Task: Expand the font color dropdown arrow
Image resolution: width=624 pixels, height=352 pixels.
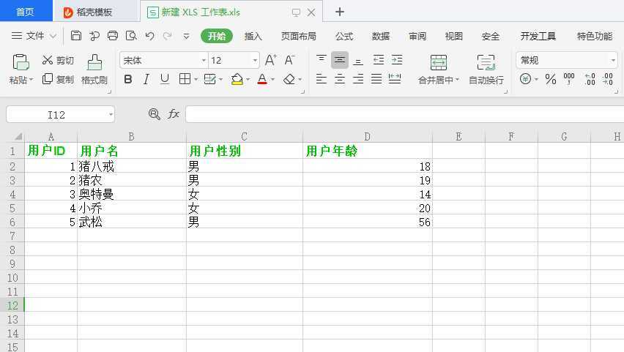Action: tap(272, 80)
